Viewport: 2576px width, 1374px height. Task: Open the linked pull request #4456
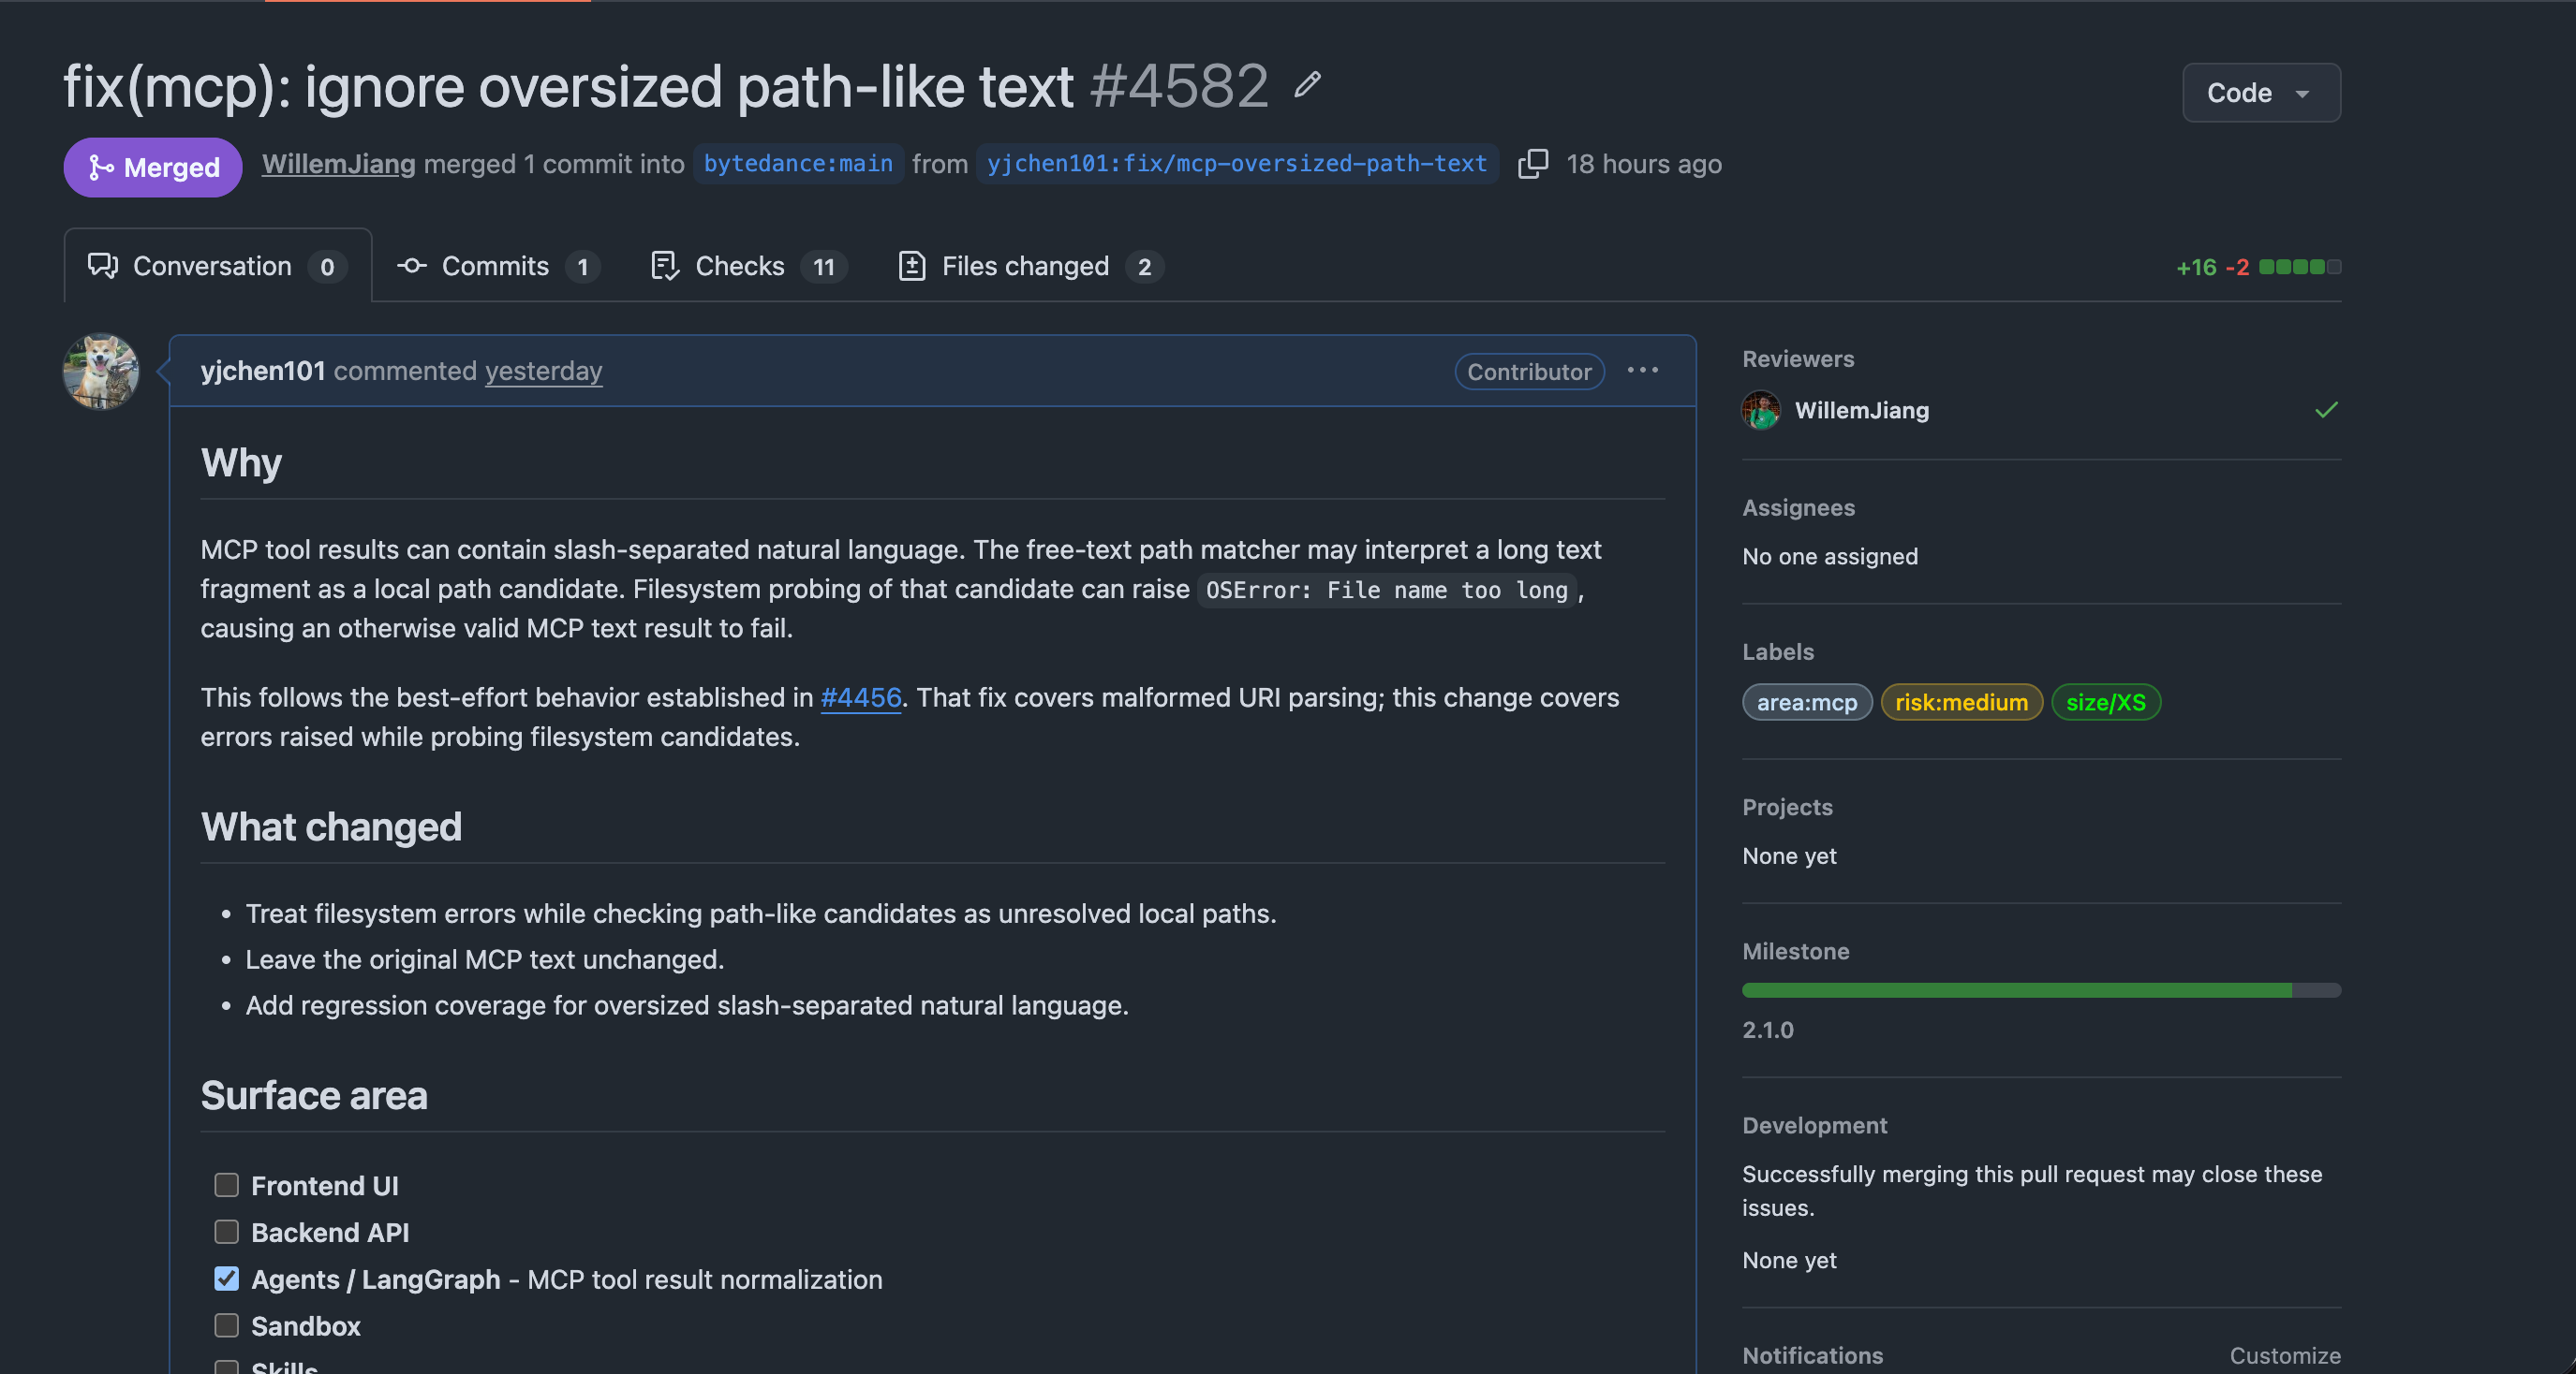pyautogui.click(x=861, y=697)
